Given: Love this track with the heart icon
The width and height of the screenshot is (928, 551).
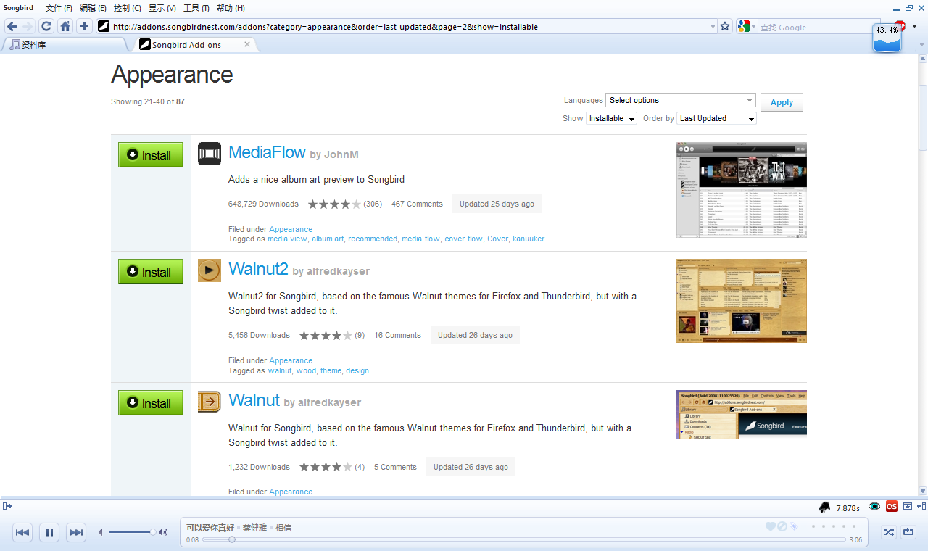Looking at the screenshot, I should point(771,526).
